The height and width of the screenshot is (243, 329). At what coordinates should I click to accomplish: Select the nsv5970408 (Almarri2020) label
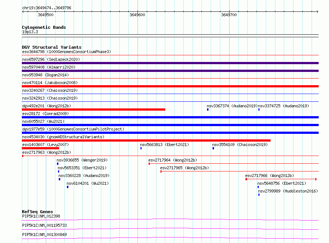pyautogui.click(x=49, y=67)
